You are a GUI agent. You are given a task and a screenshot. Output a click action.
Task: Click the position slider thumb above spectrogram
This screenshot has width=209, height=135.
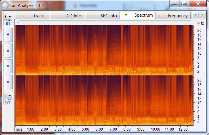[18, 22]
